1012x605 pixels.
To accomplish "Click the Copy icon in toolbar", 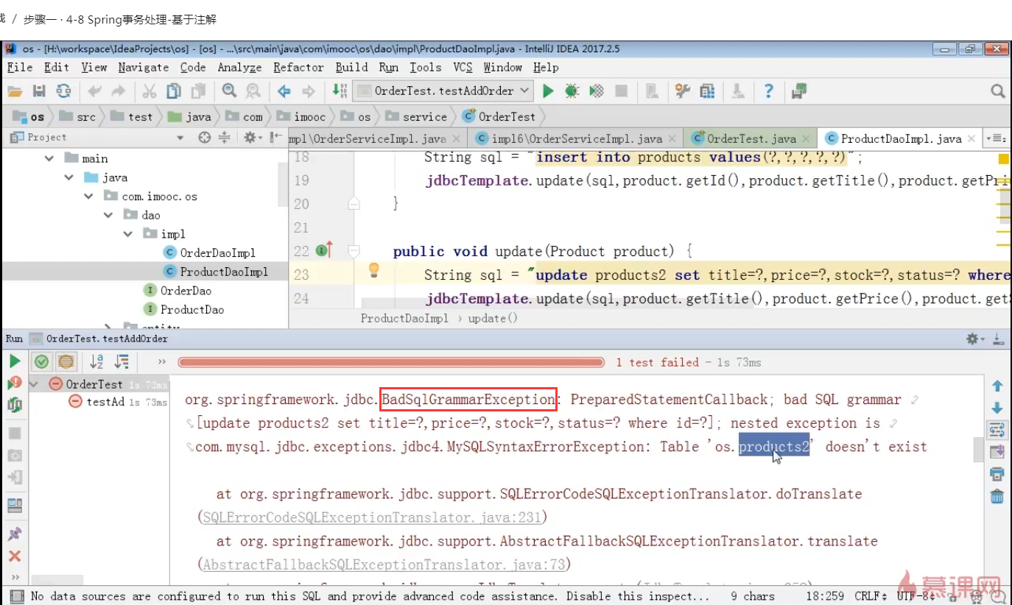I will (x=174, y=91).
